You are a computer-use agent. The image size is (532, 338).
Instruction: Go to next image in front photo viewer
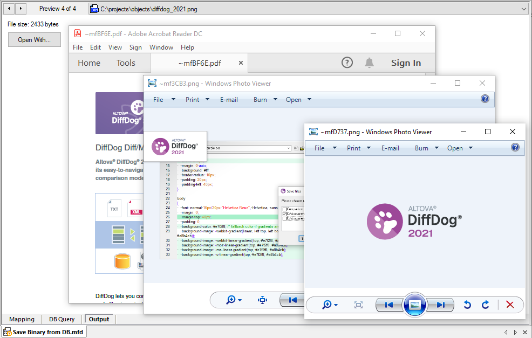[x=441, y=305]
